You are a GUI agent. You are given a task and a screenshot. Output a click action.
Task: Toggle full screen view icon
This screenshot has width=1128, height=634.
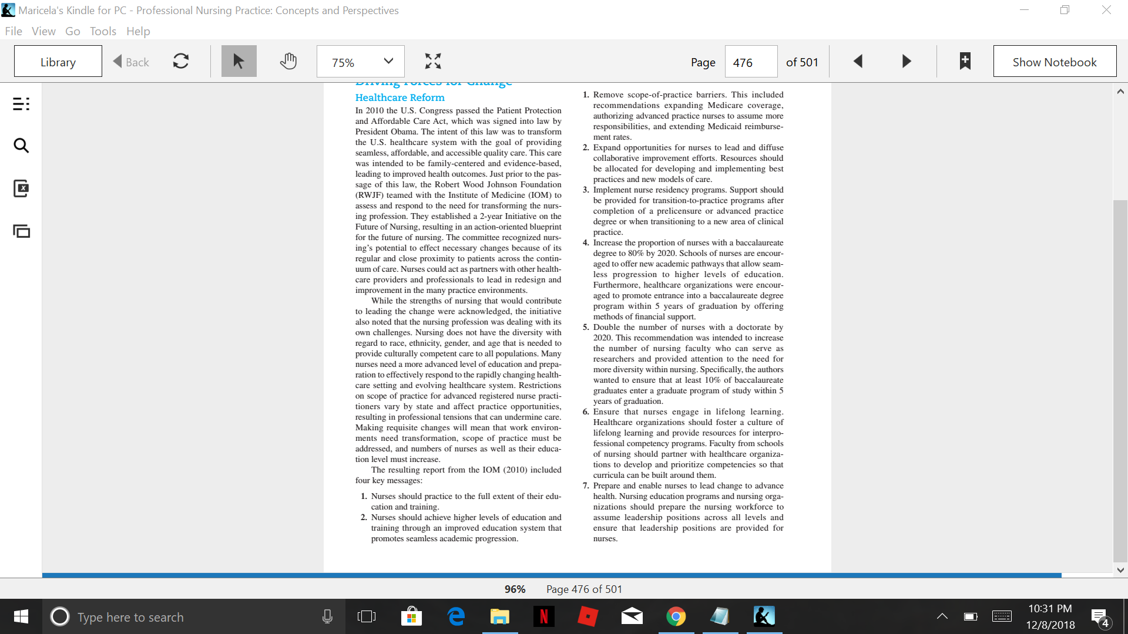pyautogui.click(x=433, y=61)
